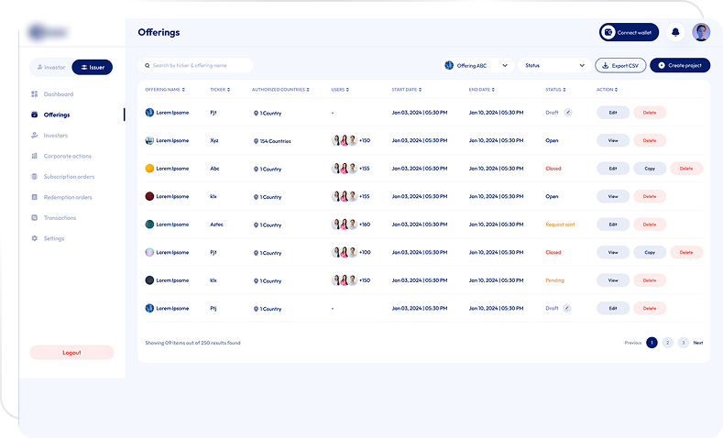Click the Connect wallet button
Image resolution: width=723 pixels, height=438 pixels.
pyautogui.click(x=629, y=32)
